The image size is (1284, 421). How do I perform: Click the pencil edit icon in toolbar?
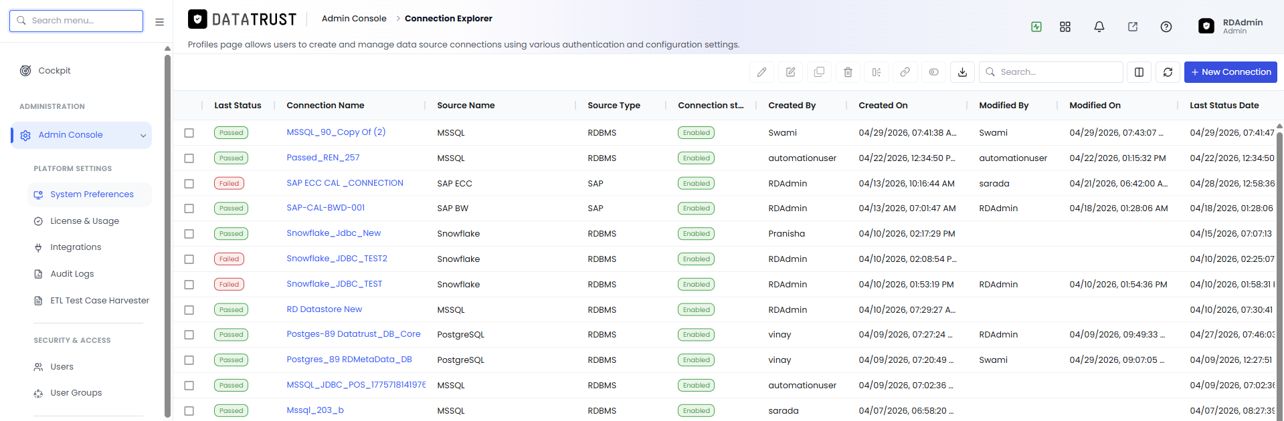pos(761,72)
